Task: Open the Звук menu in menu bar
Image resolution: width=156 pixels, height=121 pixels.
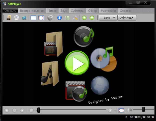Action: [64, 11]
